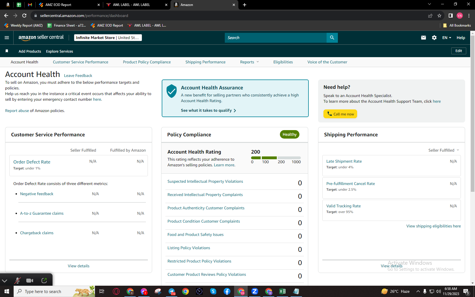This screenshot has height=297, width=475.
Task: Open the Shipping Performance tab
Action: [x=206, y=62]
